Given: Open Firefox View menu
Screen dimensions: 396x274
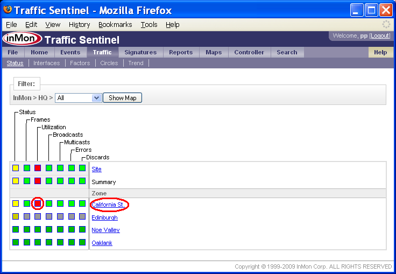Looking at the screenshot, I should tap(53, 25).
